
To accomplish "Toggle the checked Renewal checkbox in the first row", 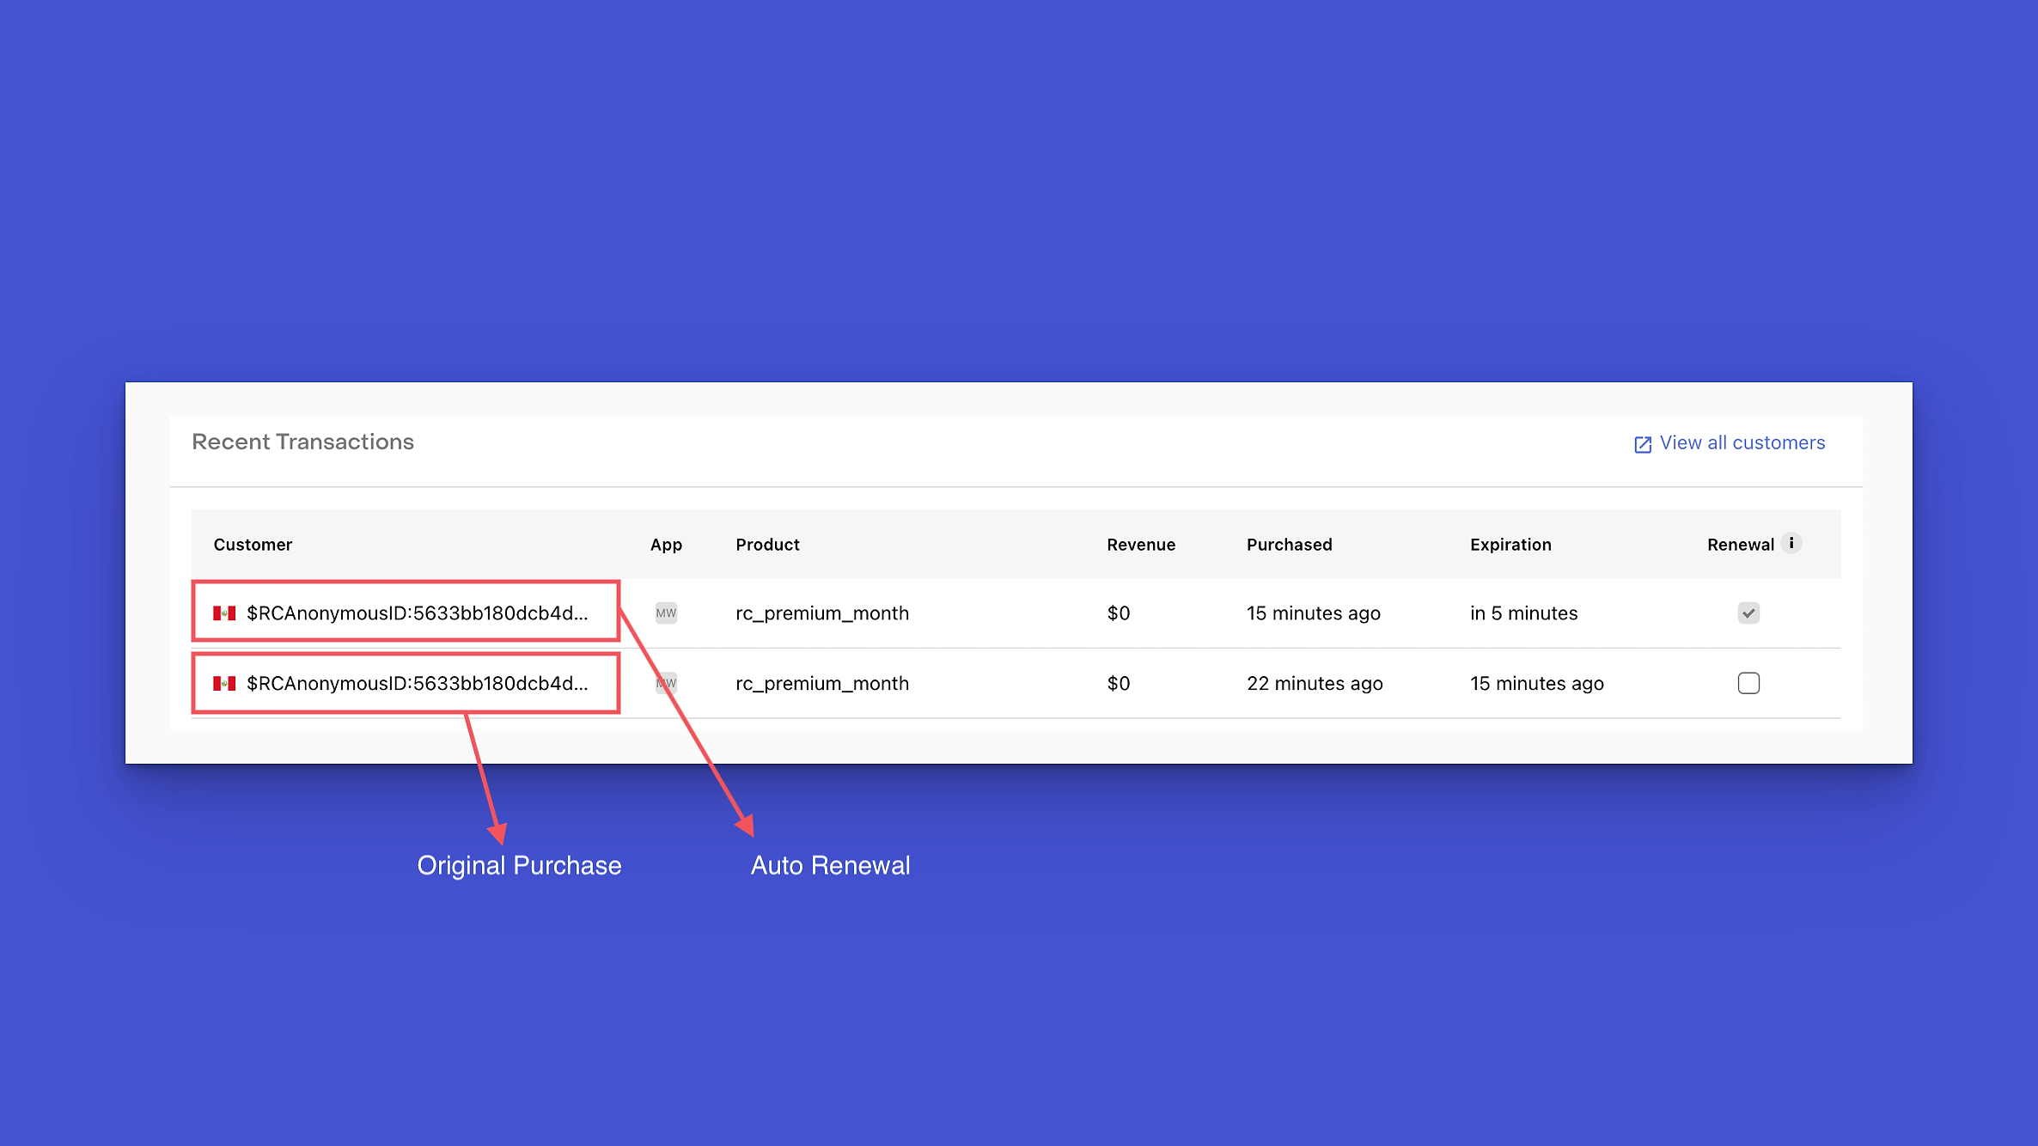I will (1748, 613).
